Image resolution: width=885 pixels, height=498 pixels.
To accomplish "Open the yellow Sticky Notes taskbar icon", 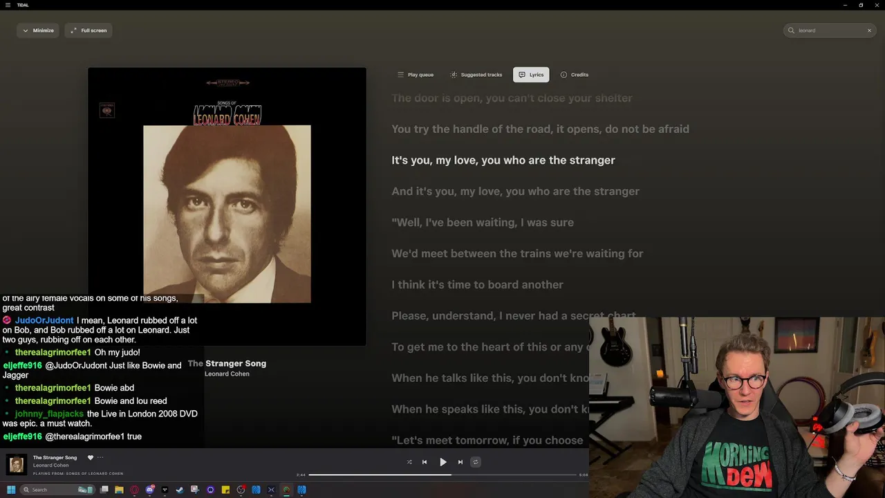I will coord(225,490).
